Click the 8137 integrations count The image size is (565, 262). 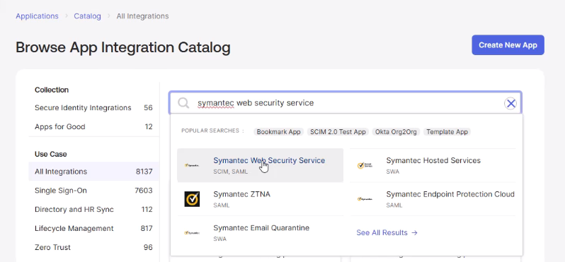pyautogui.click(x=144, y=172)
